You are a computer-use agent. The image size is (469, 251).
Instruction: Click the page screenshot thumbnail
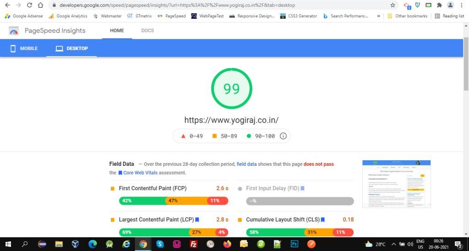point(396,184)
